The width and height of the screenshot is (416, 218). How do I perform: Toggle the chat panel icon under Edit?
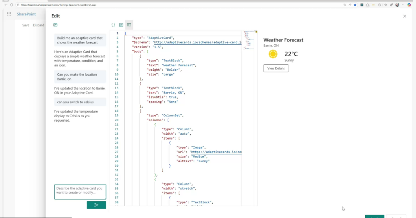click(55, 25)
